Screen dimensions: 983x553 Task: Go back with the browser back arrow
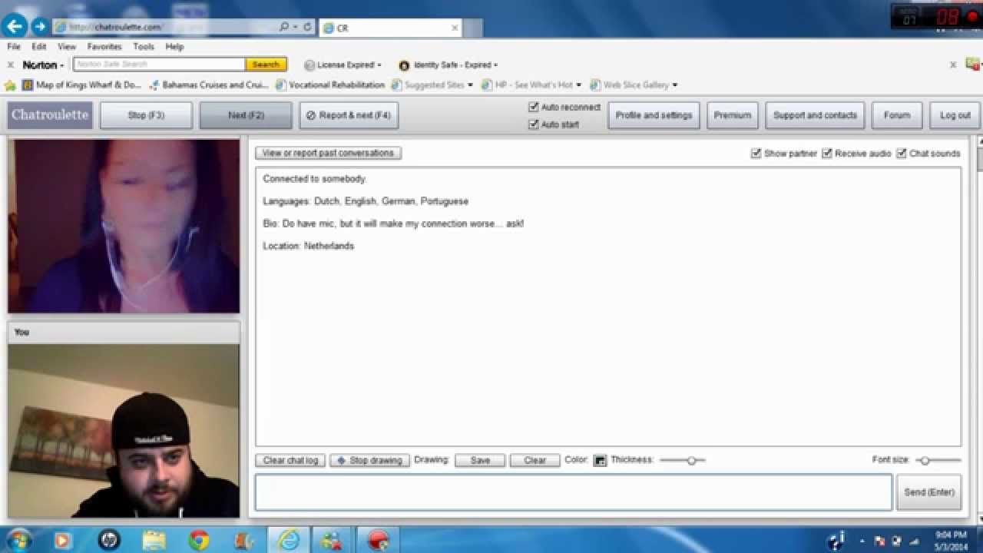click(x=15, y=26)
